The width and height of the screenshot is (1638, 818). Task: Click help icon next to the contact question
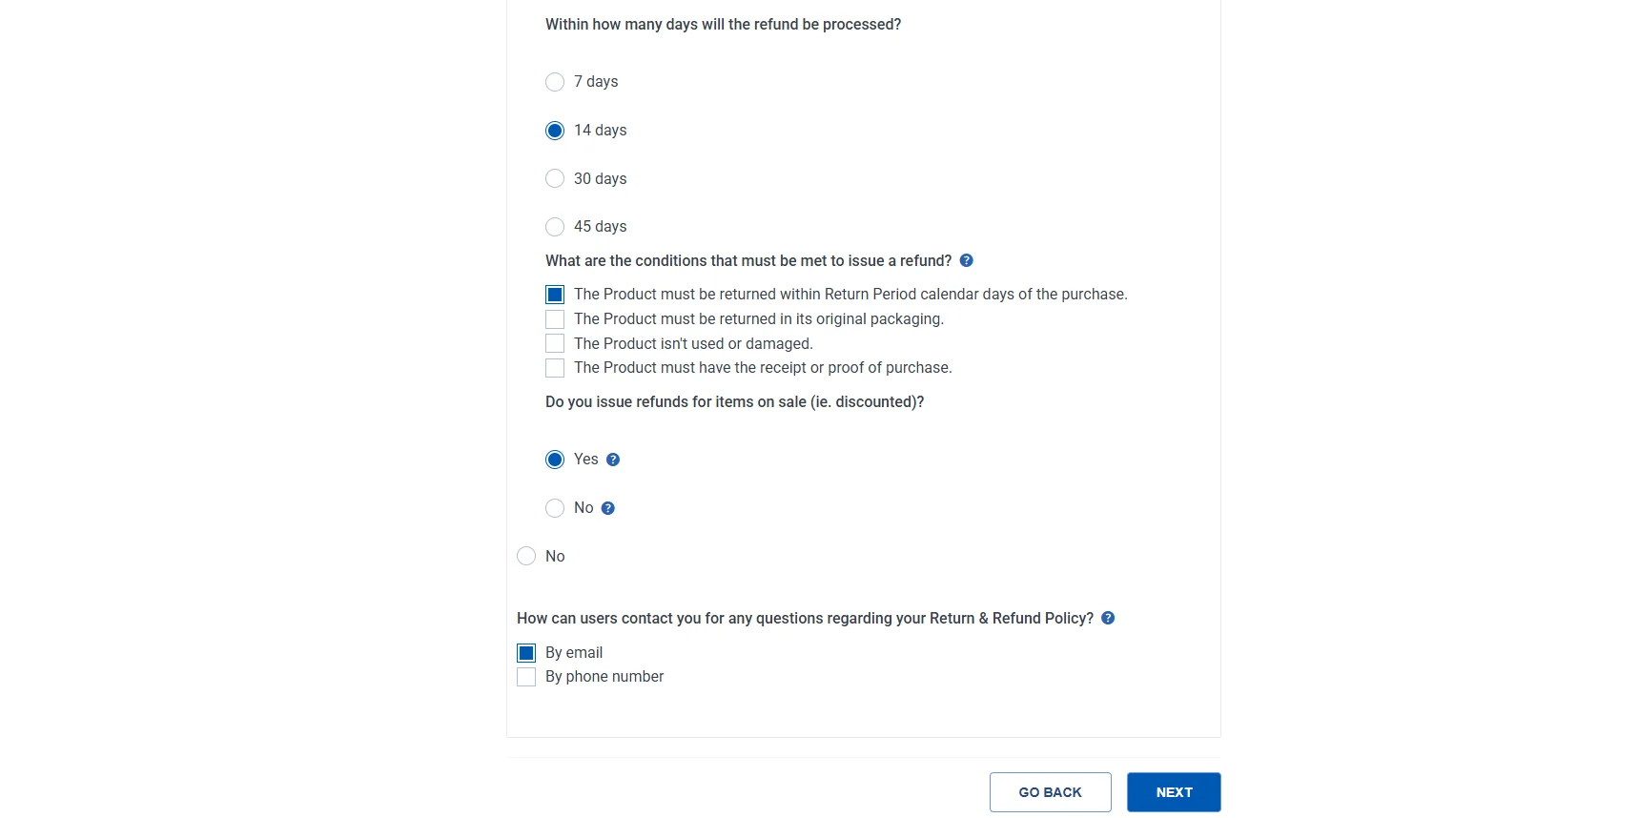[x=1108, y=618]
